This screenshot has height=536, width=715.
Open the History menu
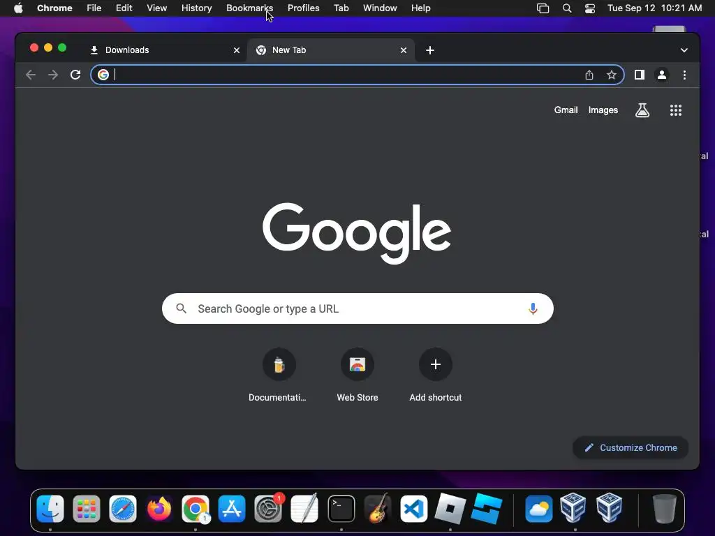[196, 8]
